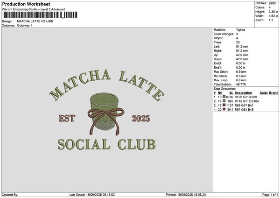The width and height of the screenshot is (280, 198).
Task: Click the design name MATCHA LATTE V2 4,8IN
Action: click(35, 21)
